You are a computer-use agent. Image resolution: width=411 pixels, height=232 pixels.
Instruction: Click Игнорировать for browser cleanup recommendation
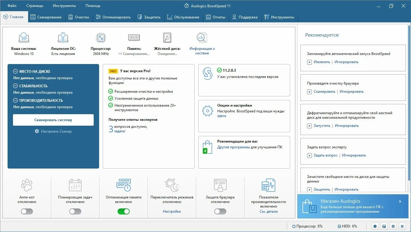click(351, 92)
